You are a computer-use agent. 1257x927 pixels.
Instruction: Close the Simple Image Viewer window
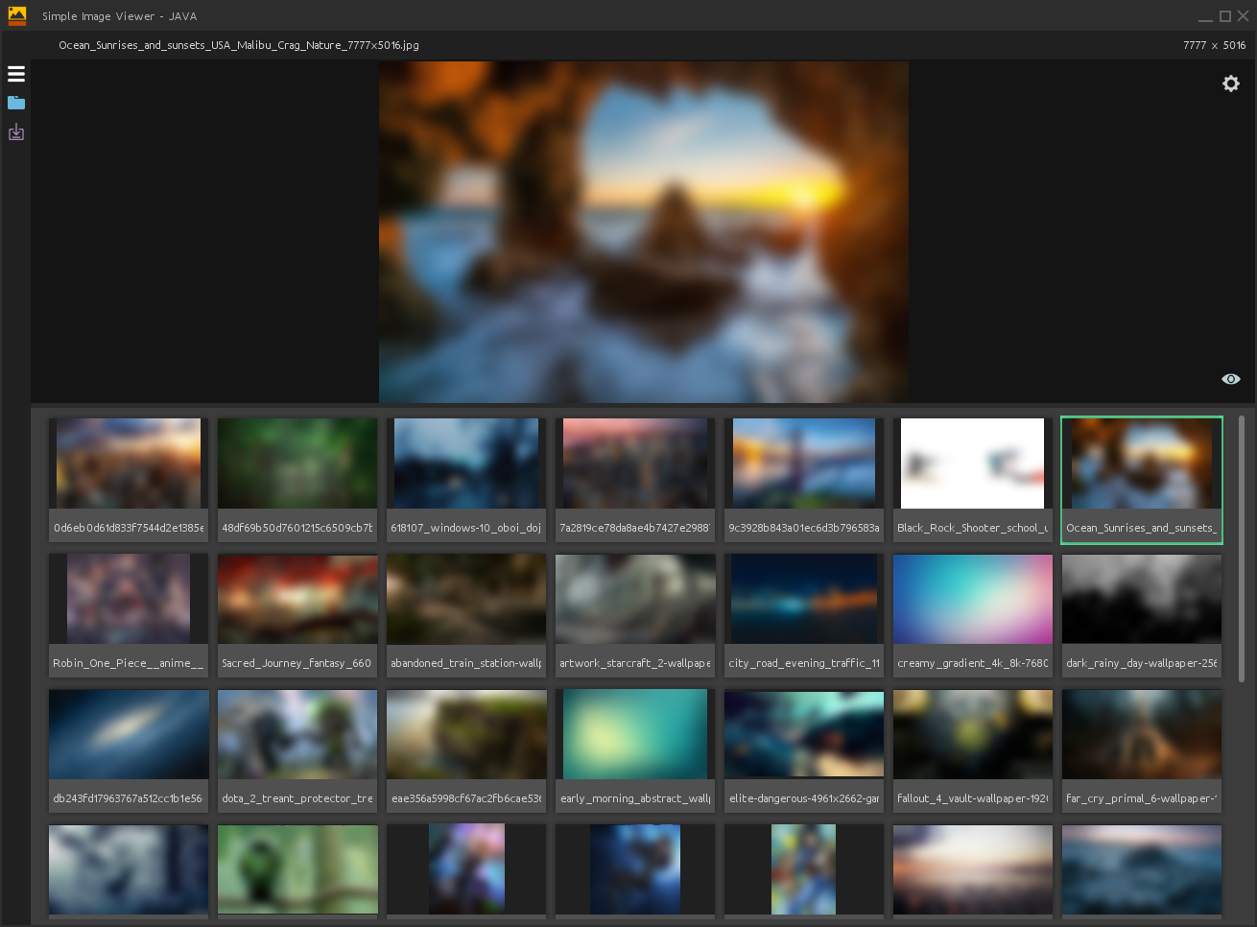(1244, 16)
